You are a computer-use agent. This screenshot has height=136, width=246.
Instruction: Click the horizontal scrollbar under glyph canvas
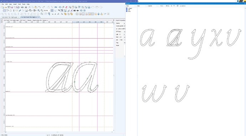click(59, 132)
